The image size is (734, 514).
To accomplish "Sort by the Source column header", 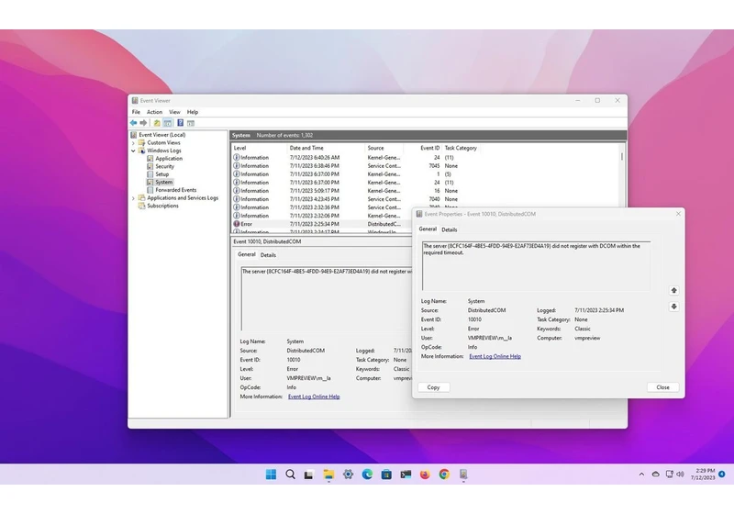I will coord(384,148).
